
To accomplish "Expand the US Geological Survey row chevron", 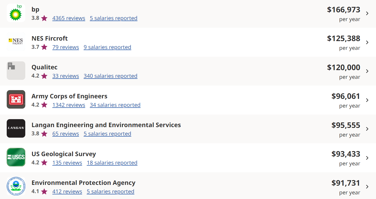I will [x=367, y=158].
